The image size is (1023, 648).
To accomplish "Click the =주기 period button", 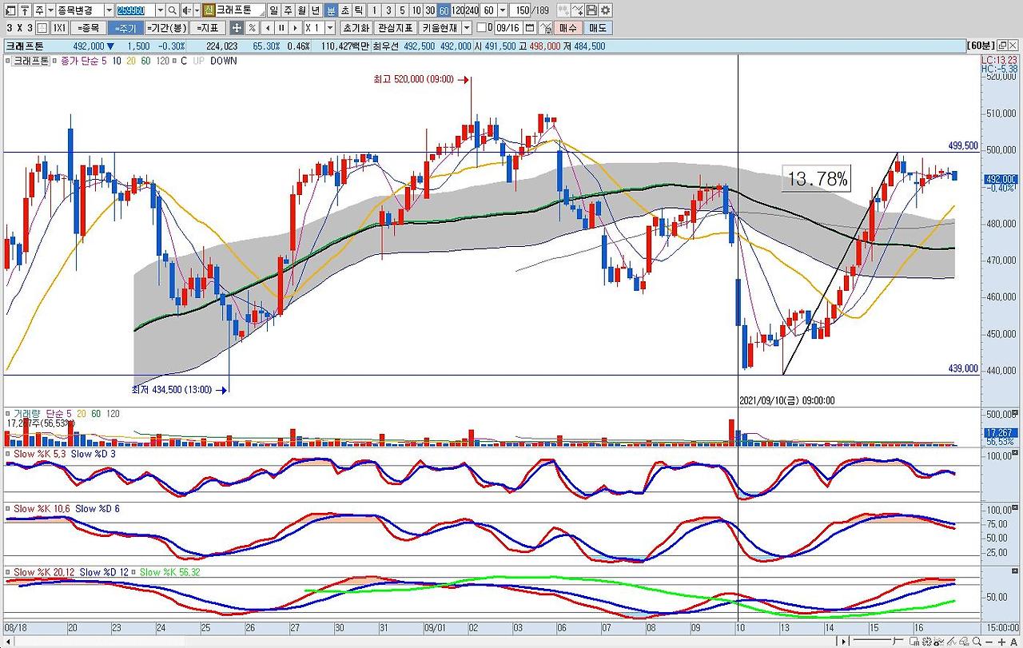I will 125,28.
